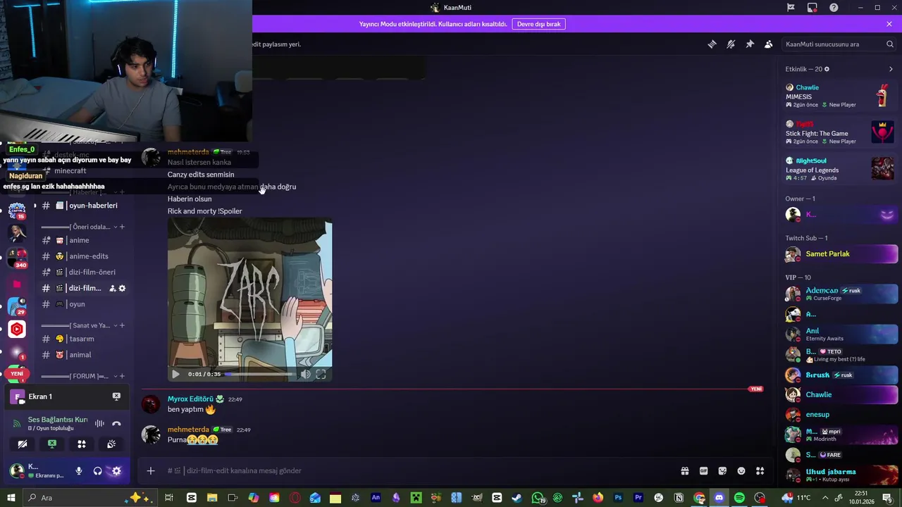Screen dimensions: 902x507
Task: Open sticker picker in message bar
Action: pos(722,470)
